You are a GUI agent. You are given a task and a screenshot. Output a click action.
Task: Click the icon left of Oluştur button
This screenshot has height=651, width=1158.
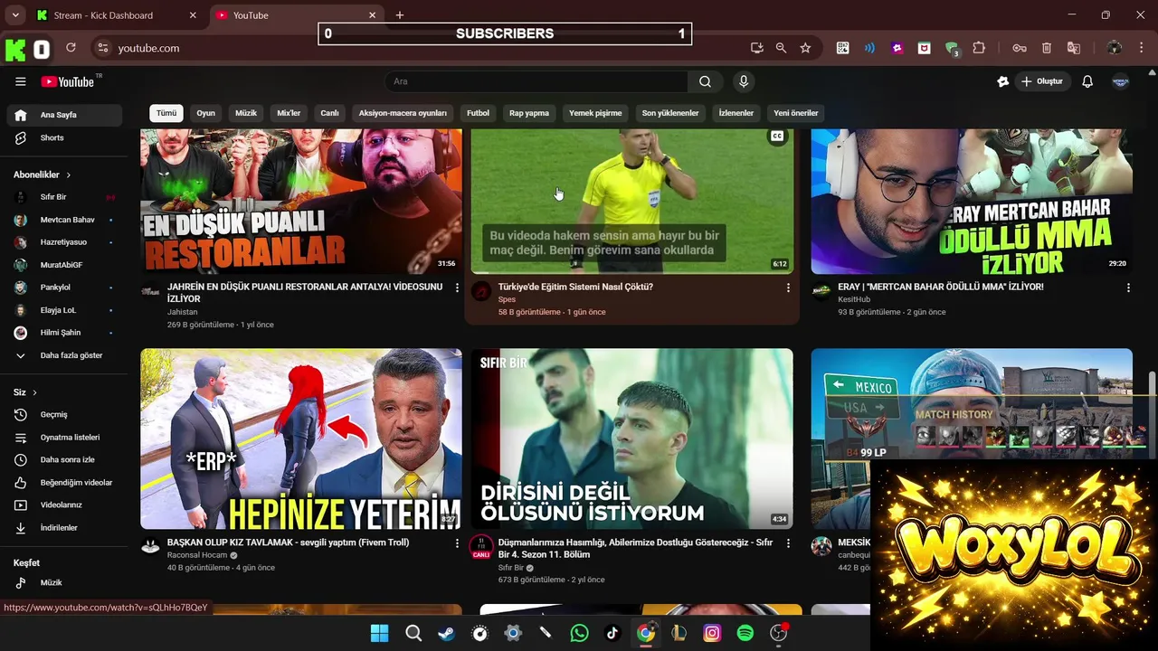pyautogui.click(x=1002, y=81)
